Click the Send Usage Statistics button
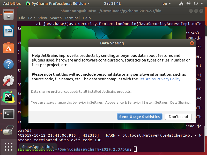This screenshot has width=207, height=155. click(x=139, y=117)
